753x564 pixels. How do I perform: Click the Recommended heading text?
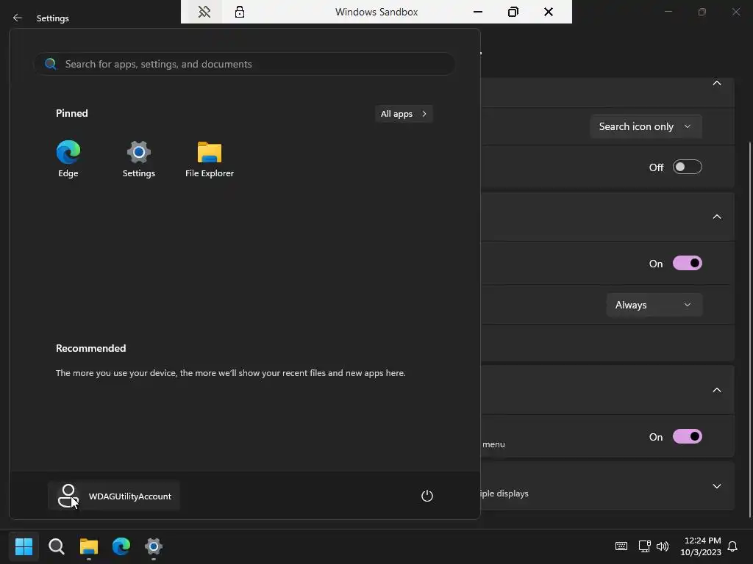tap(90, 348)
